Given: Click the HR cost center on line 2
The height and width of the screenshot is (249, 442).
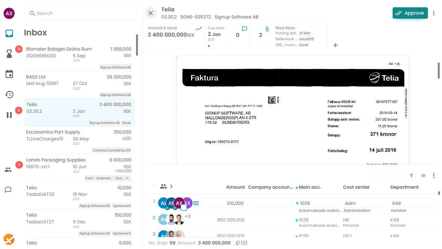Looking at the screenshot, I should [346, 220].
